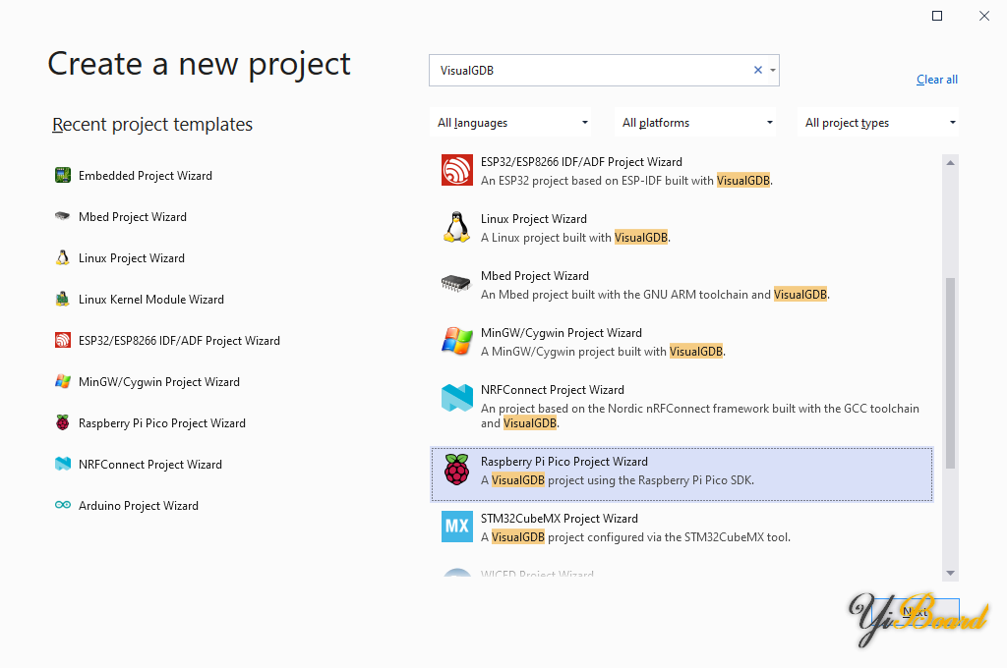Click the raspberry icon in the selected result
Screen dimensions: 1007x668
[x=456, y=470]
